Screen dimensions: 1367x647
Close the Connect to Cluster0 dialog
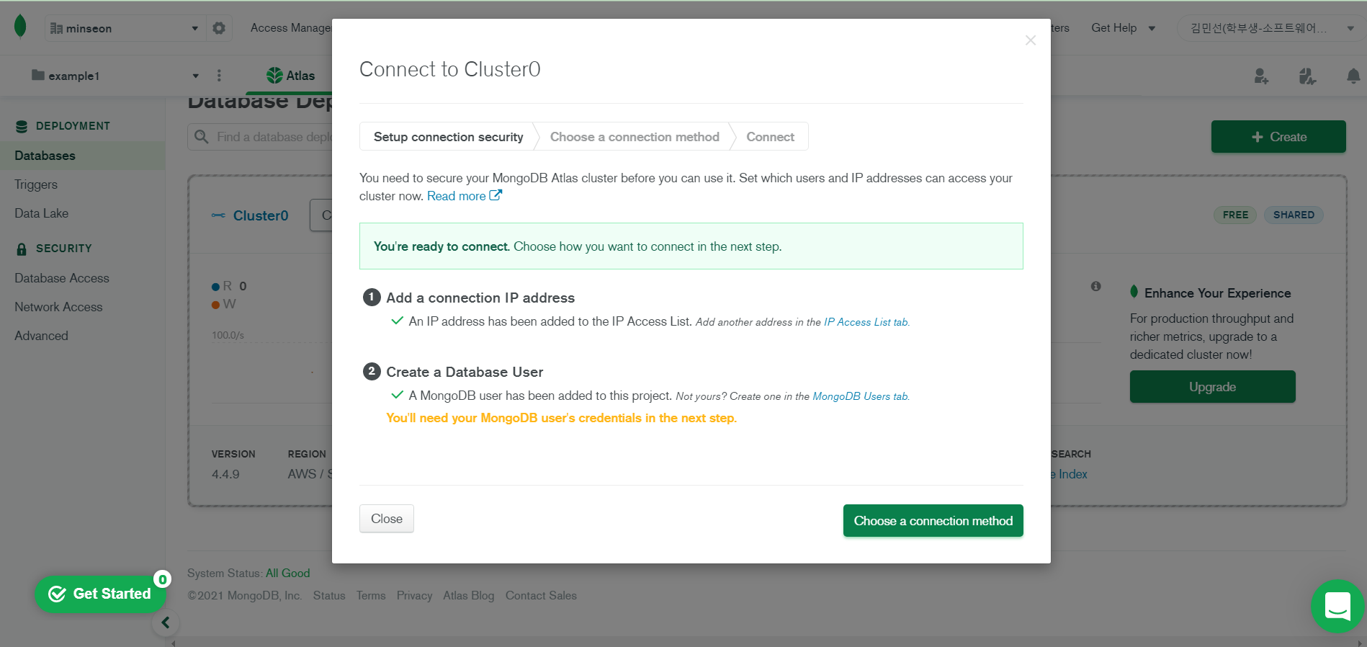point(1031,40)
